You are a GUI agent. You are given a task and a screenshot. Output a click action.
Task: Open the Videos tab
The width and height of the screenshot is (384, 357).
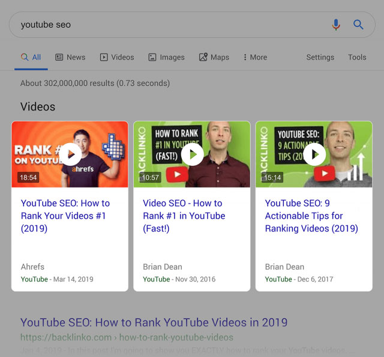point(117,57)
